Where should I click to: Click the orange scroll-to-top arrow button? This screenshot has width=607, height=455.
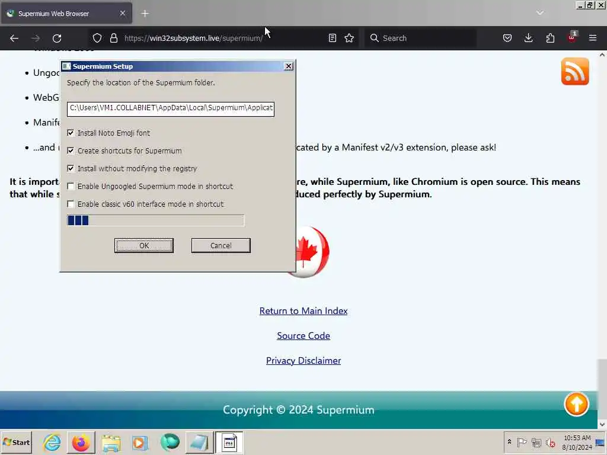[x=576, y=404]
